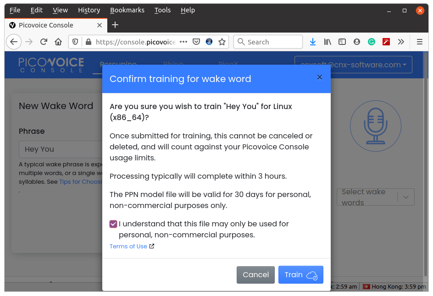Open the Tools menu
This screenshot has width=433, height=296.
pos(162,10)
